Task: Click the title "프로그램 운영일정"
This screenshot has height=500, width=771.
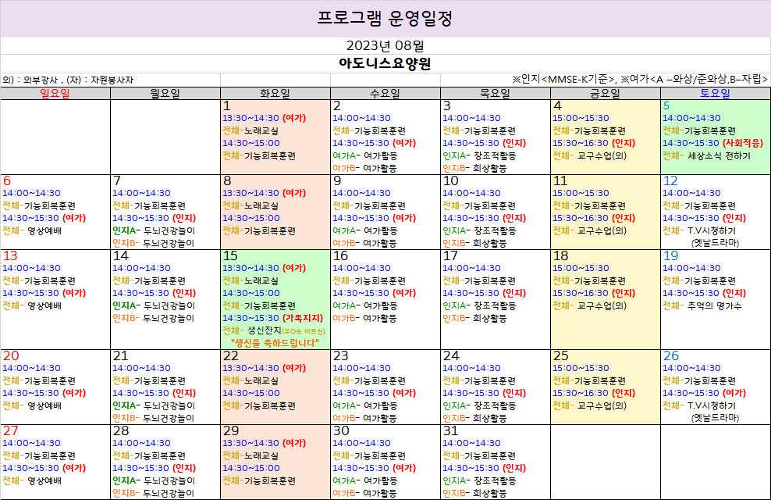Action: point(385,18)
